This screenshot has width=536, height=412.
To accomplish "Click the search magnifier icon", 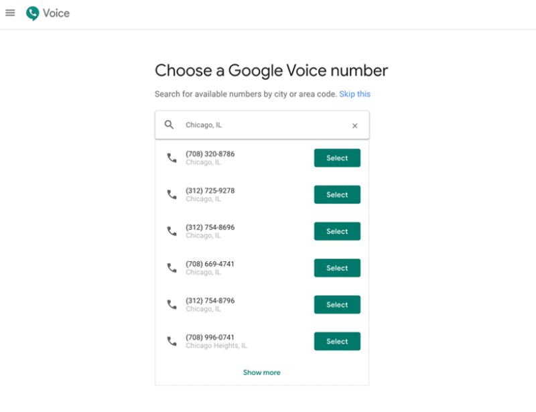I will [x=169, y=125].
